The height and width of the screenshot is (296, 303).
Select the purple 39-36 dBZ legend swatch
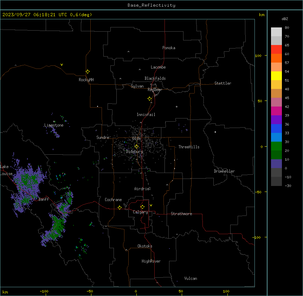pos(276,120)
